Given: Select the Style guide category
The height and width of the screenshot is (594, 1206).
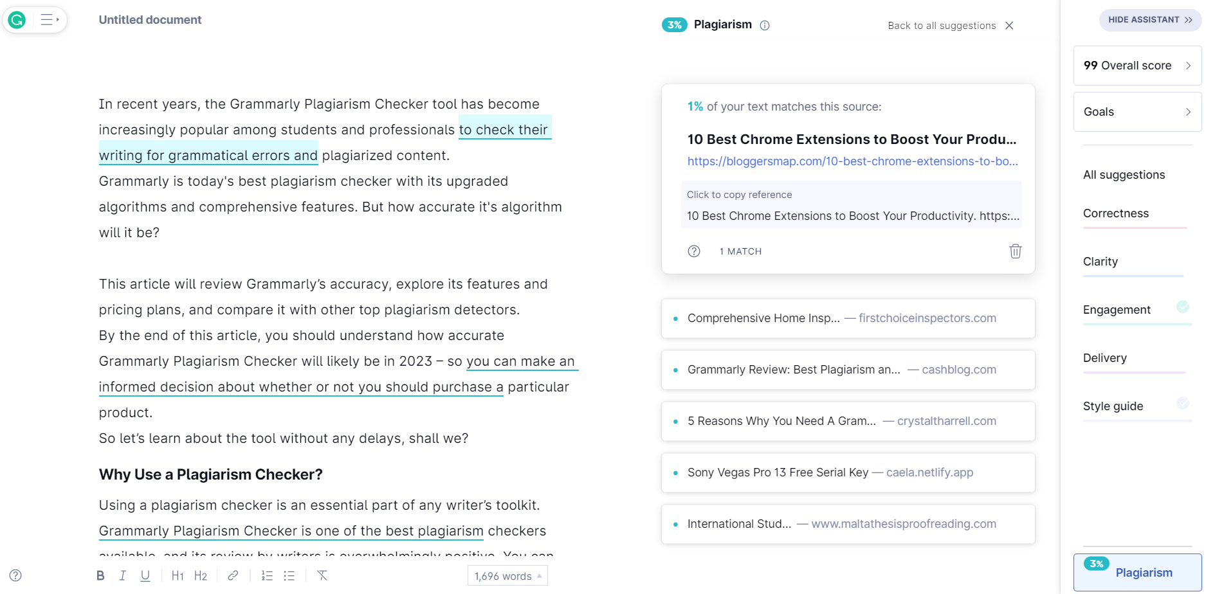Looking at the screenshot, I should point(1113,406).
